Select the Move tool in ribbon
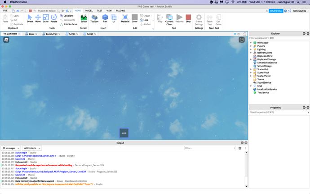Viewport: 310px width, 194px height. point(38,18)
